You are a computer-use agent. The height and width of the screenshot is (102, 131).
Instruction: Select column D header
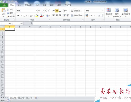(40, 27)
